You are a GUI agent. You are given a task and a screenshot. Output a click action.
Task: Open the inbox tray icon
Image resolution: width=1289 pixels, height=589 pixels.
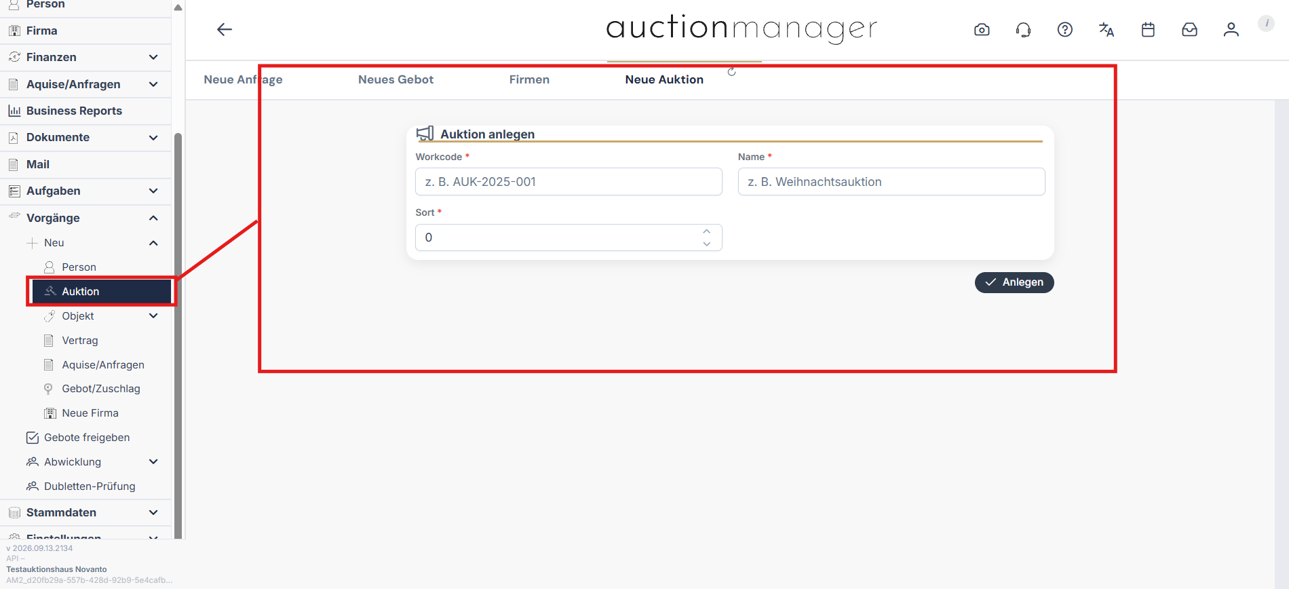tap(1190, 30)
